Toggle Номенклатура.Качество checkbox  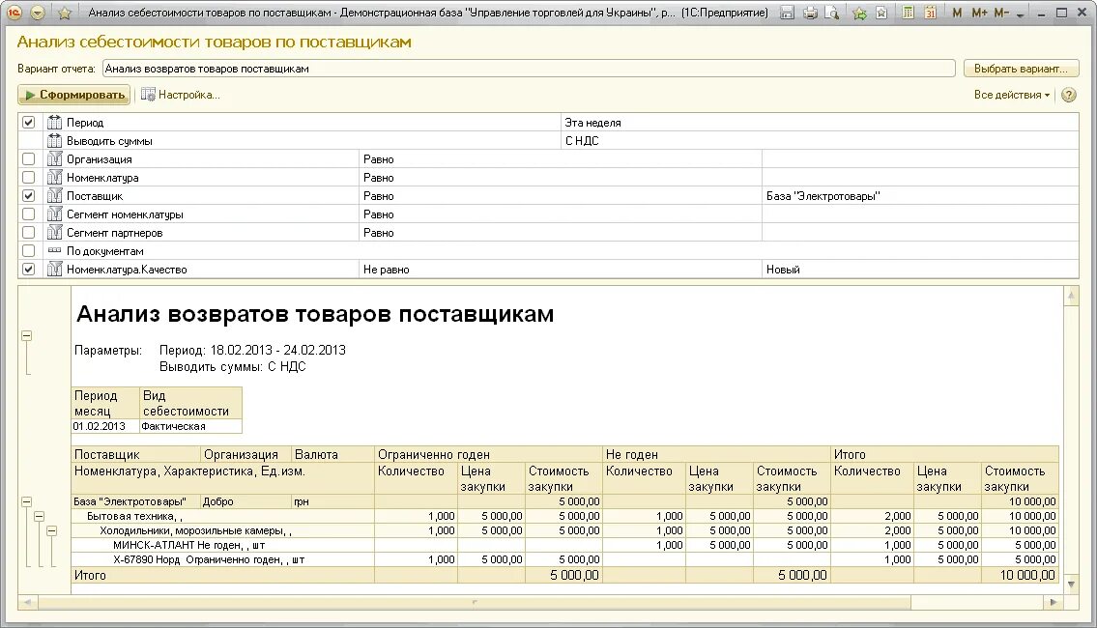pyautogui.click(x=29, y=270)
